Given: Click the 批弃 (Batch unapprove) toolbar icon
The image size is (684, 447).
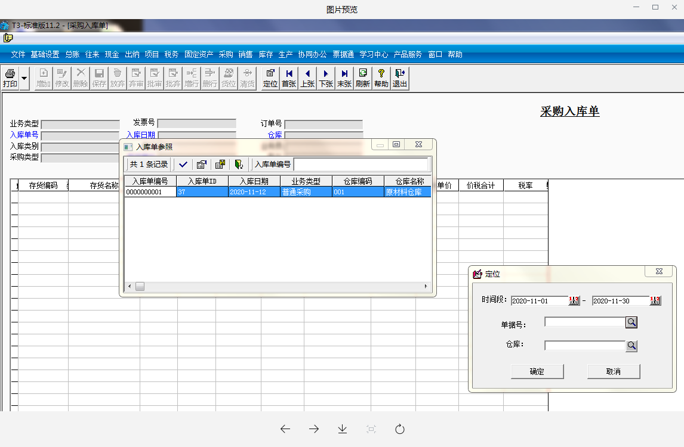Looking at the screenshot, I should coord(172,79).
